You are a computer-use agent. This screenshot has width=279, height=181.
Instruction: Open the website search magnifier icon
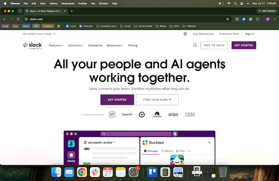click(195, 45)
